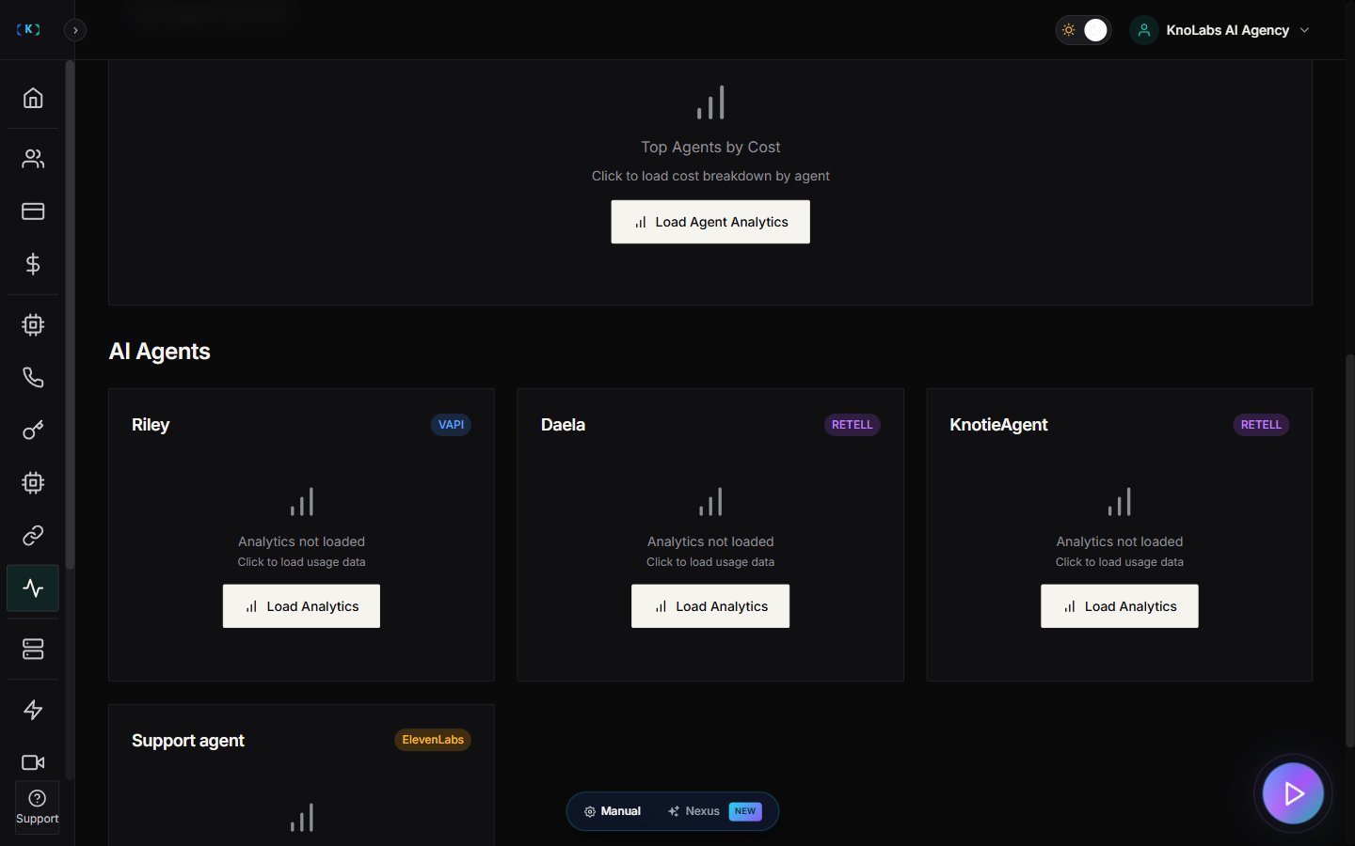Open the video camera icon in sidebar

pyautogui.click(x=33, y=762)
